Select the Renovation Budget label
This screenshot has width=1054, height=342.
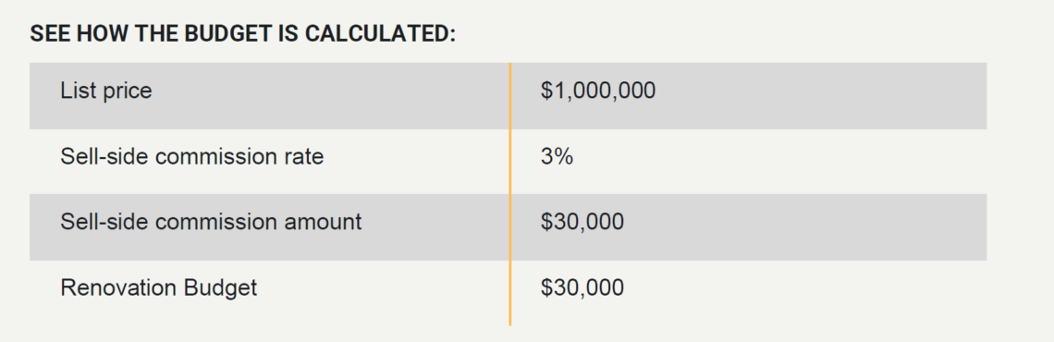[x=159, y=287]
